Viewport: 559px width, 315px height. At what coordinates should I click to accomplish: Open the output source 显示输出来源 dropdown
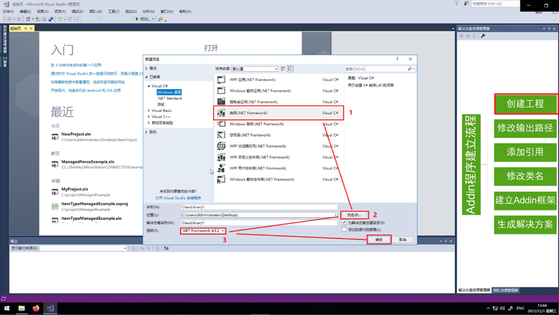83,248
